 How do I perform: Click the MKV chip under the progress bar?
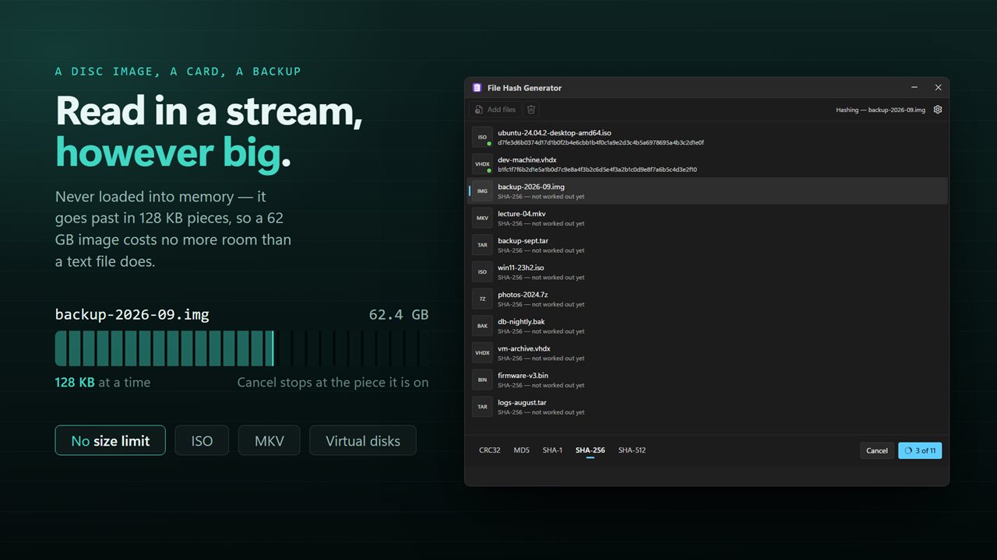pyautogui.click(x=269, y=440)
